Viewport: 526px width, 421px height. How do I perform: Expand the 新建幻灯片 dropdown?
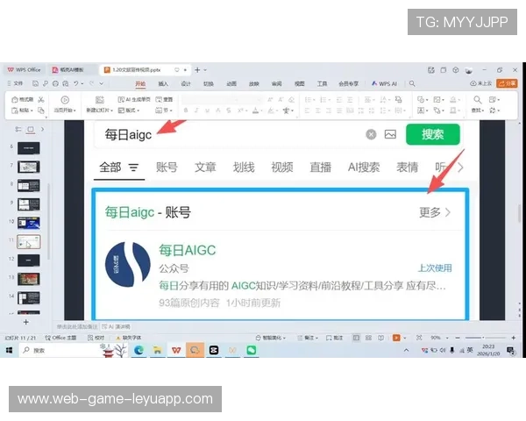coord(111,111)
